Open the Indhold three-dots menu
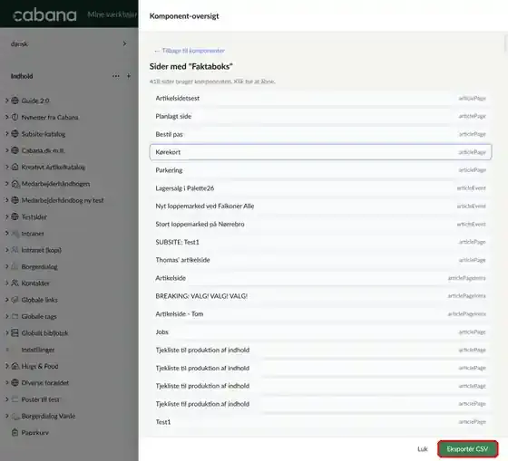508x461 pixels. [x=116, y=76]
